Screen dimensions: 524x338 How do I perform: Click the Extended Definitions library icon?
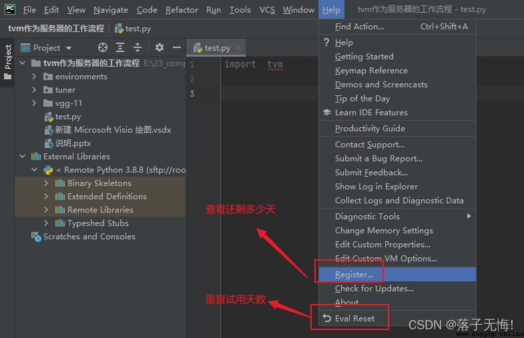click(60, 197)
